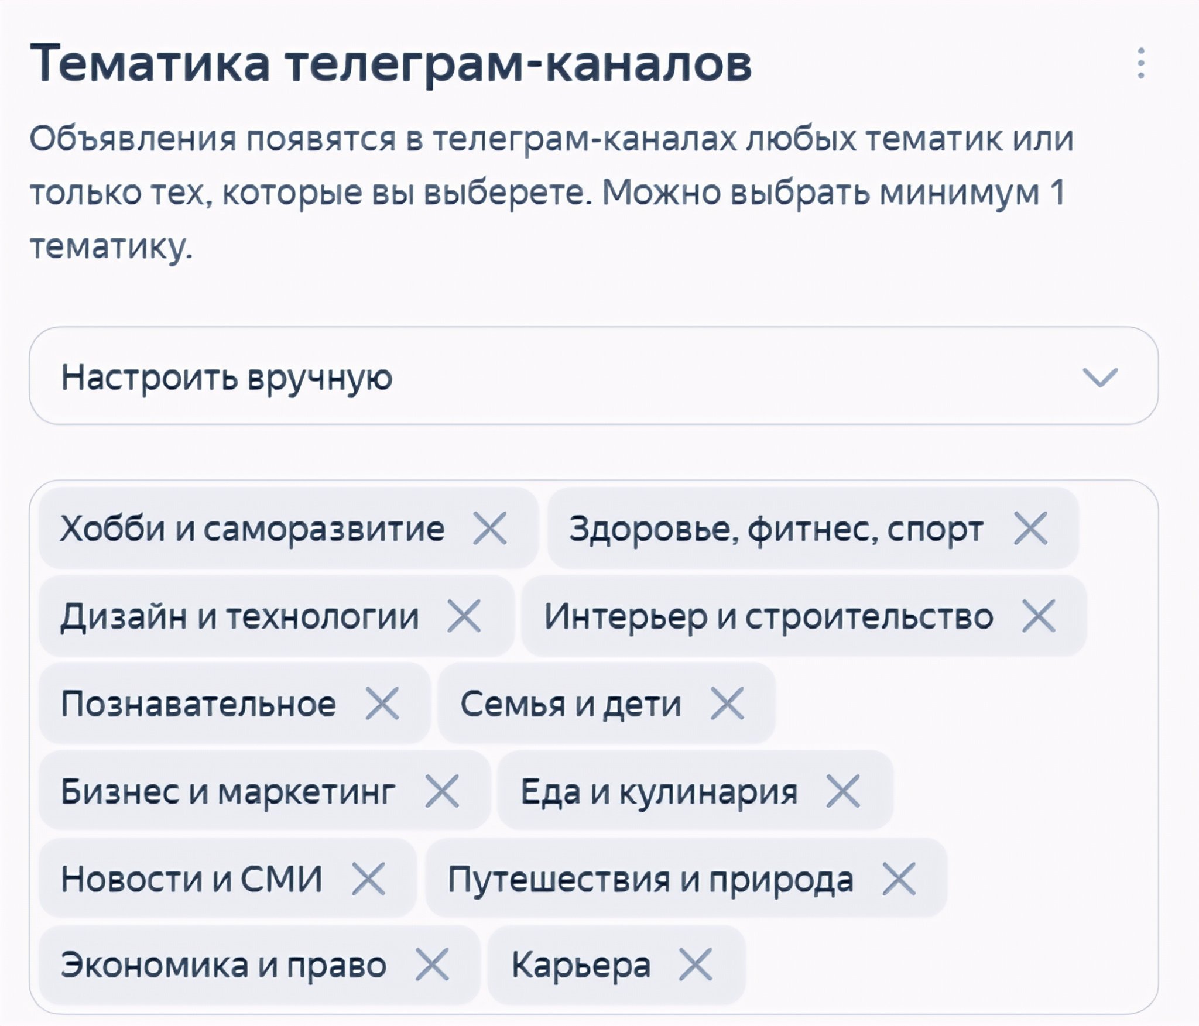Remove the Хобби и саморазвитие tag
The height and width of the screenshot is (1026, 1199).
click(490, 529)
